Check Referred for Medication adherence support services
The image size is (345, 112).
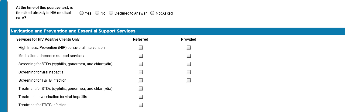pyautogui.click(x=141, y=56)
